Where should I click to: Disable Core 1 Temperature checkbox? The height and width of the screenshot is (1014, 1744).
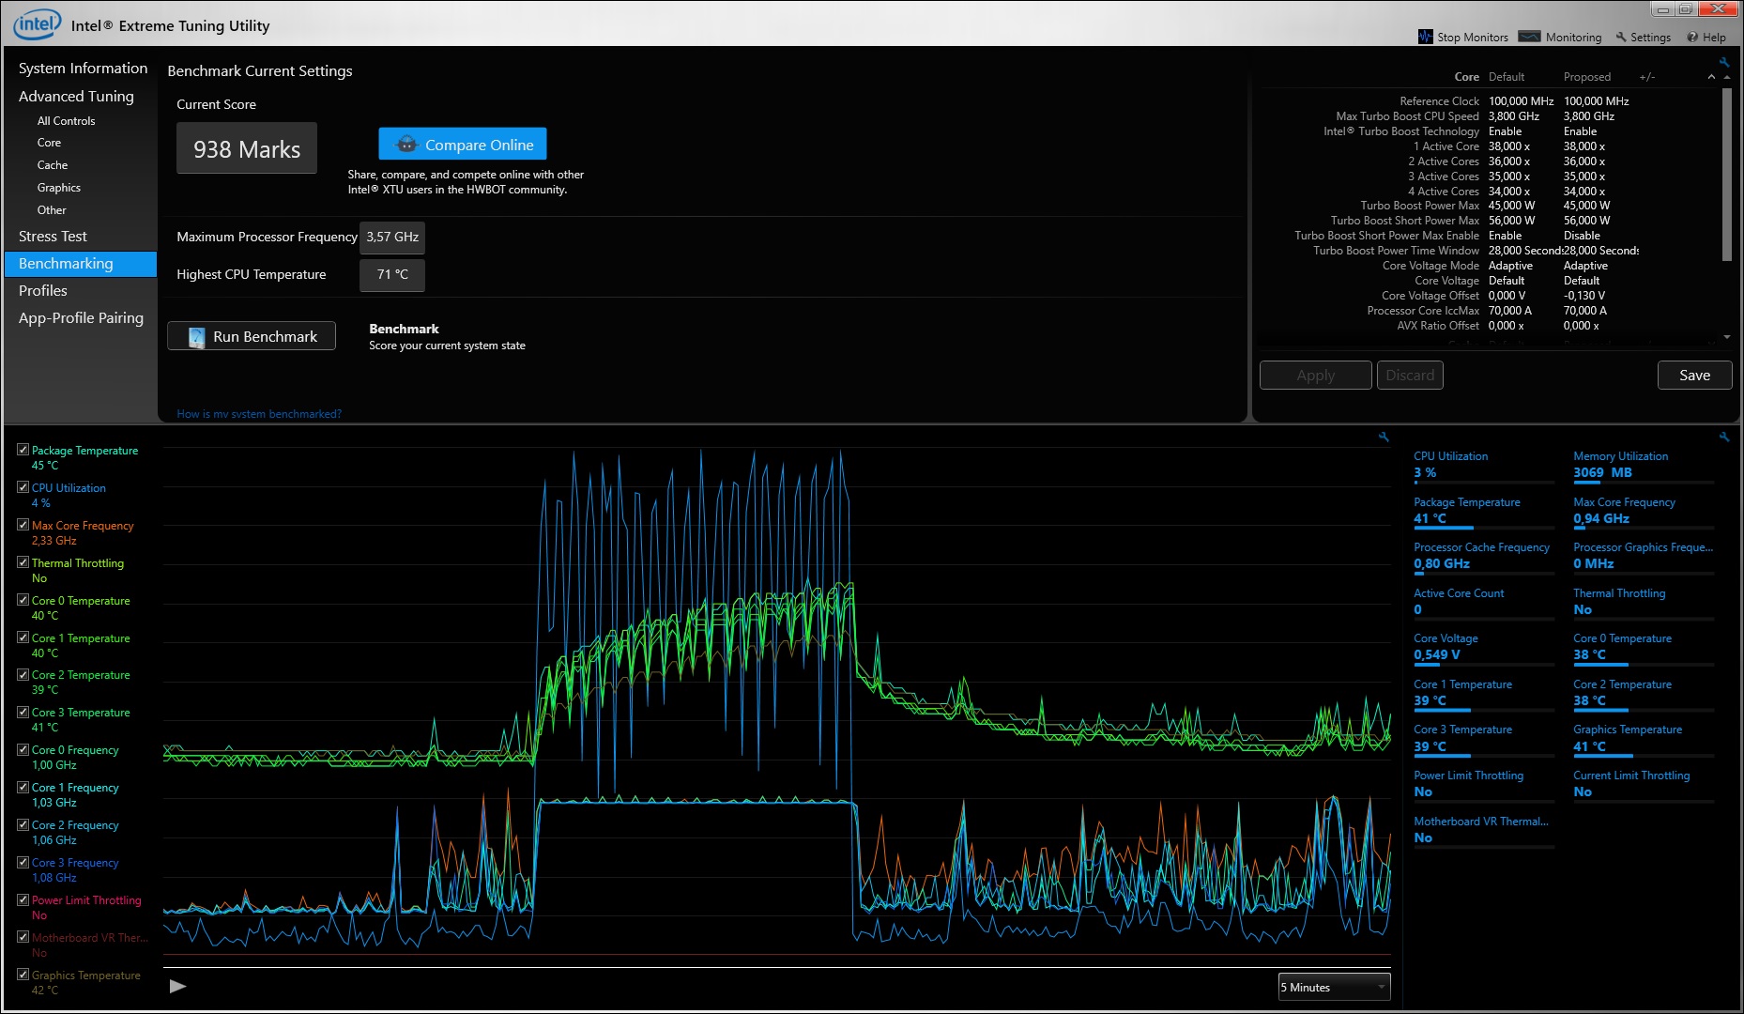(23, 638)
